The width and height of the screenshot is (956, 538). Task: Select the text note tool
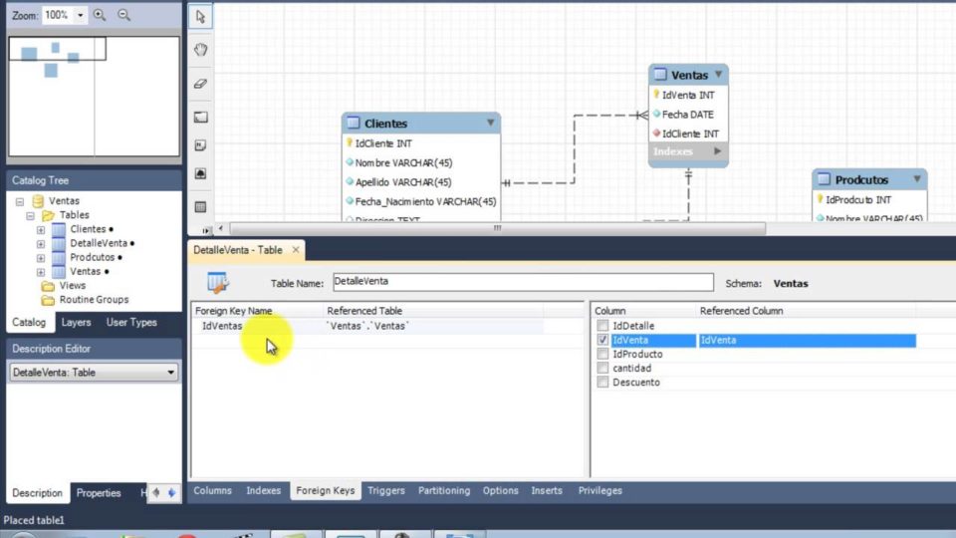pyautogui.click(x=200, y=145)
